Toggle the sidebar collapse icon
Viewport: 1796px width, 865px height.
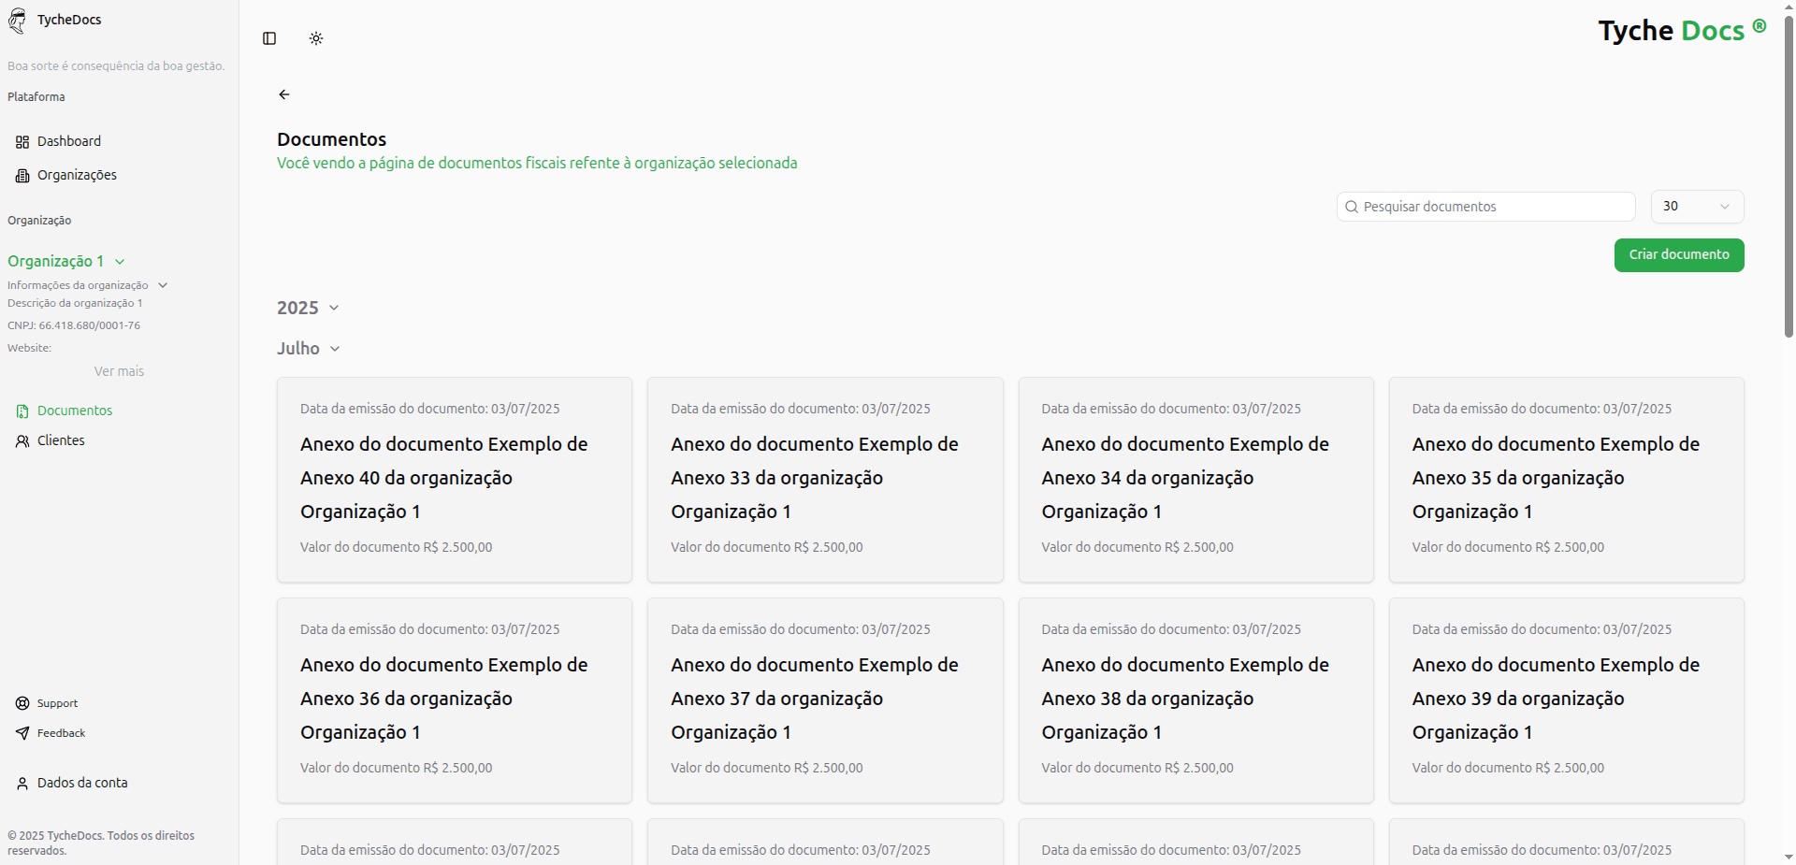click(269, 38)
